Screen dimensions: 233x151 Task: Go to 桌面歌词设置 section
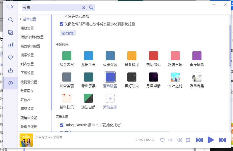click(x=31, y=46)
